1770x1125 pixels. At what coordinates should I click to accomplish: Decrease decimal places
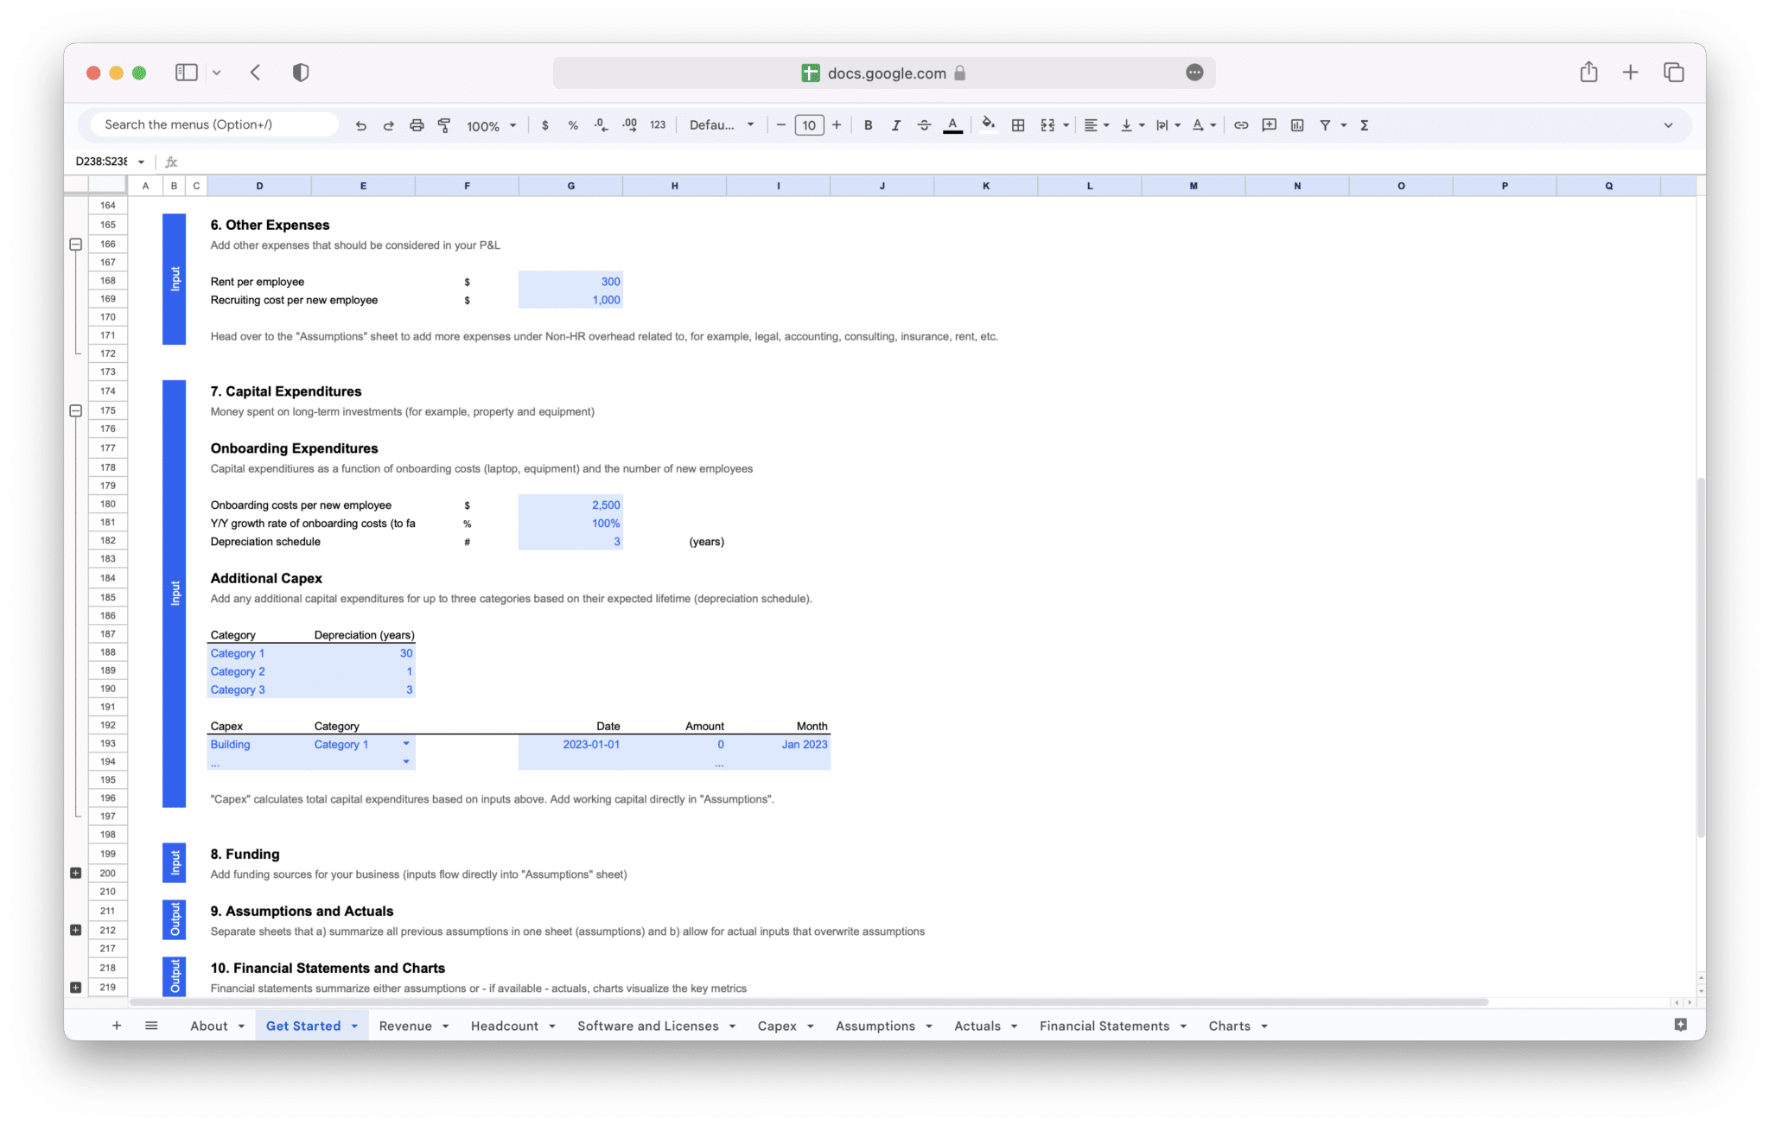point(601,125)
